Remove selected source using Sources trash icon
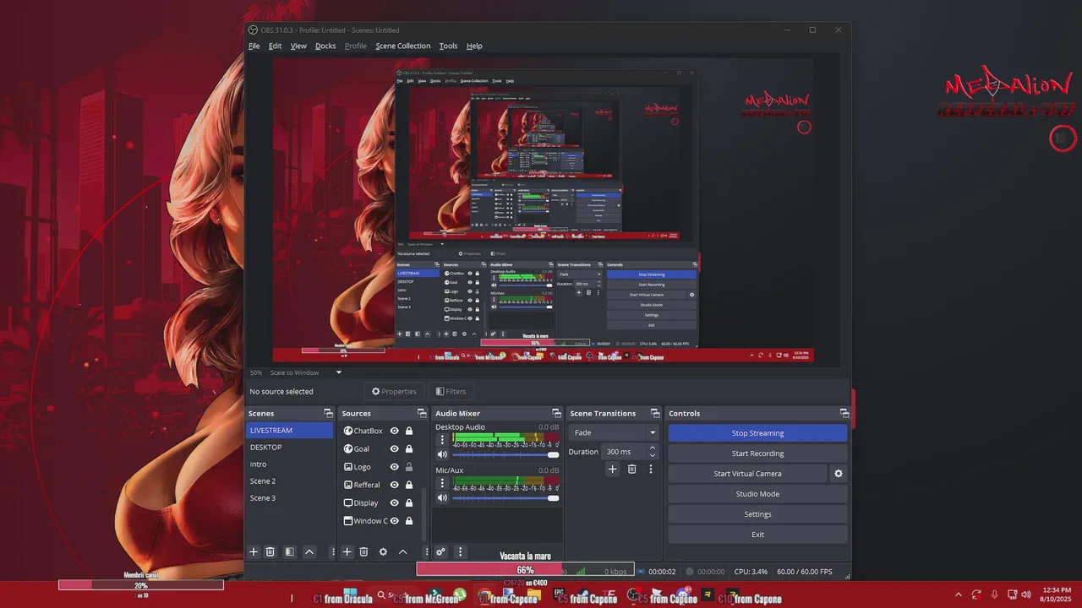Viewport: 1082px width, 608px height. coord(363,551)
